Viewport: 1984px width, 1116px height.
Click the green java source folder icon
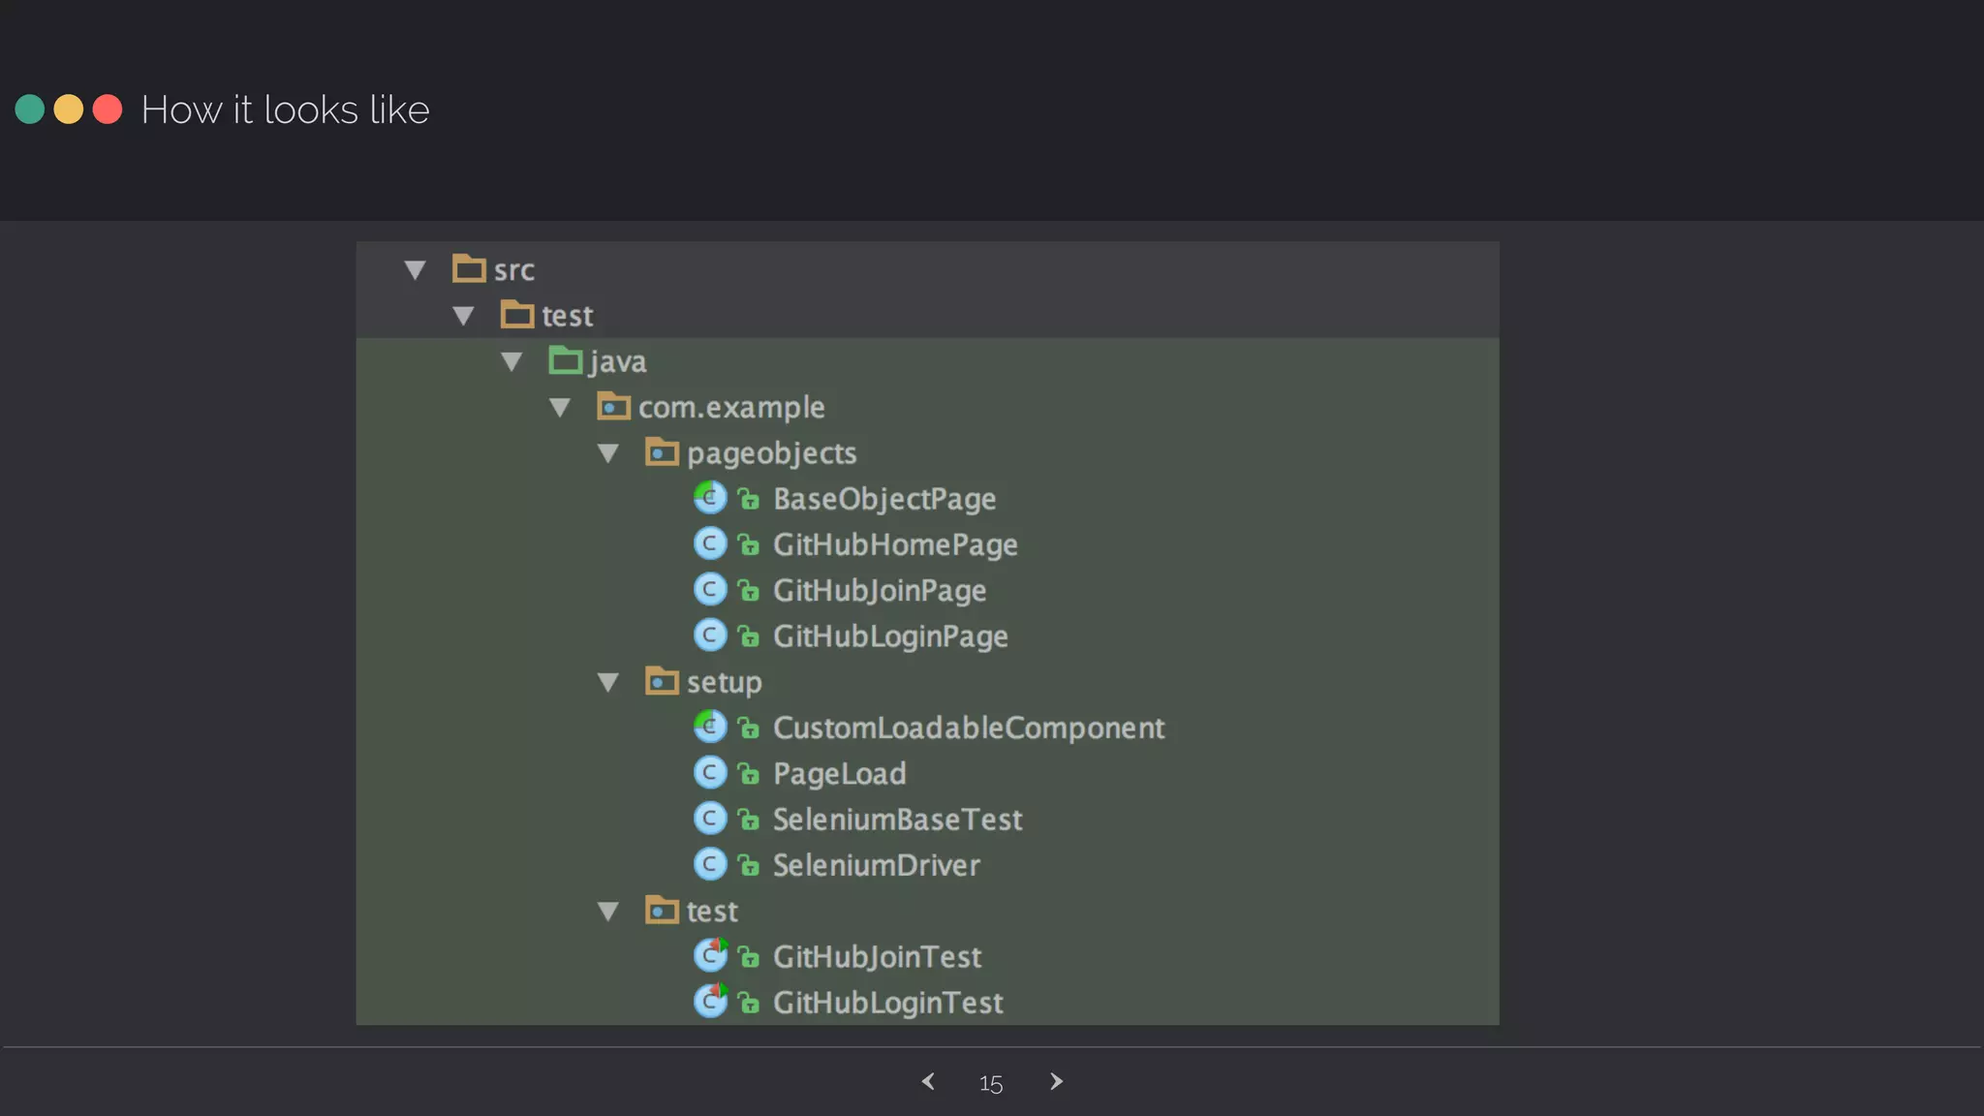pyautogui.click(x=566, y=360)
